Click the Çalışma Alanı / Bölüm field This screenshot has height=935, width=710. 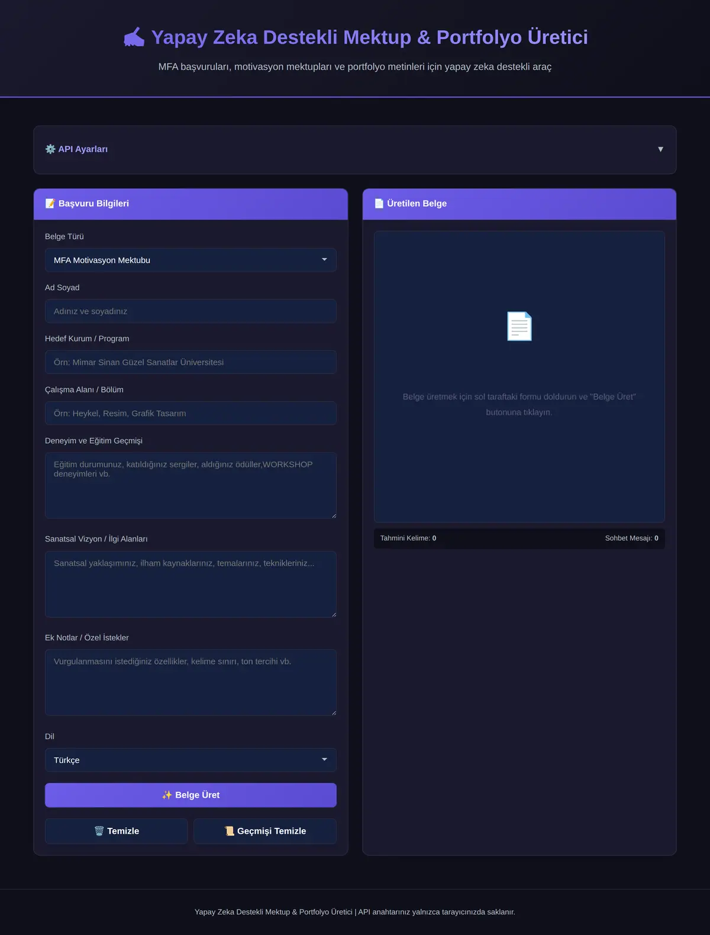coord(191,413)
